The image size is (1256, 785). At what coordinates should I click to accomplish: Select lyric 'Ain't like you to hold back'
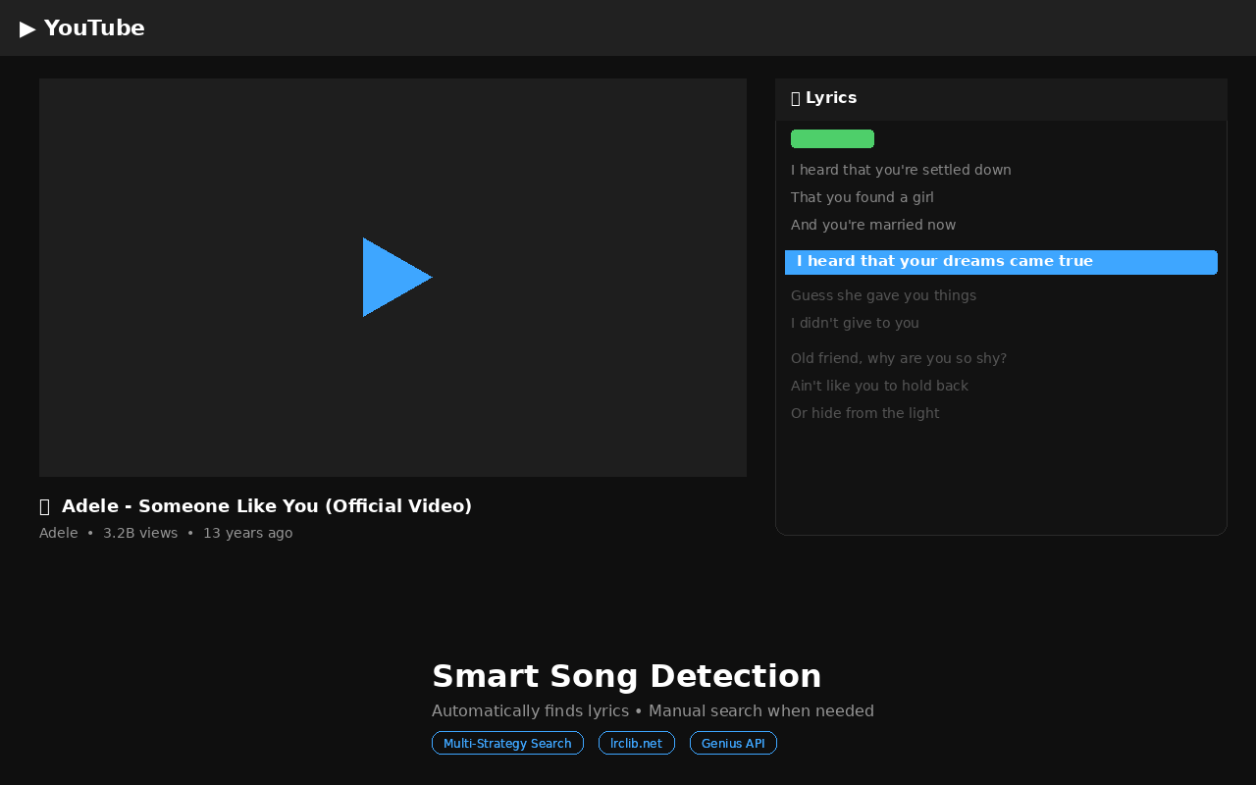click(879, 386)
